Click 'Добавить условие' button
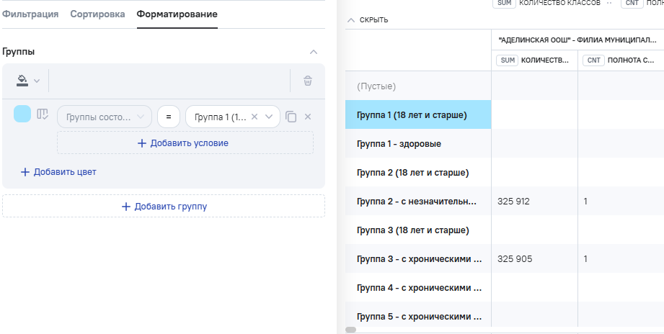 [185, 143]
